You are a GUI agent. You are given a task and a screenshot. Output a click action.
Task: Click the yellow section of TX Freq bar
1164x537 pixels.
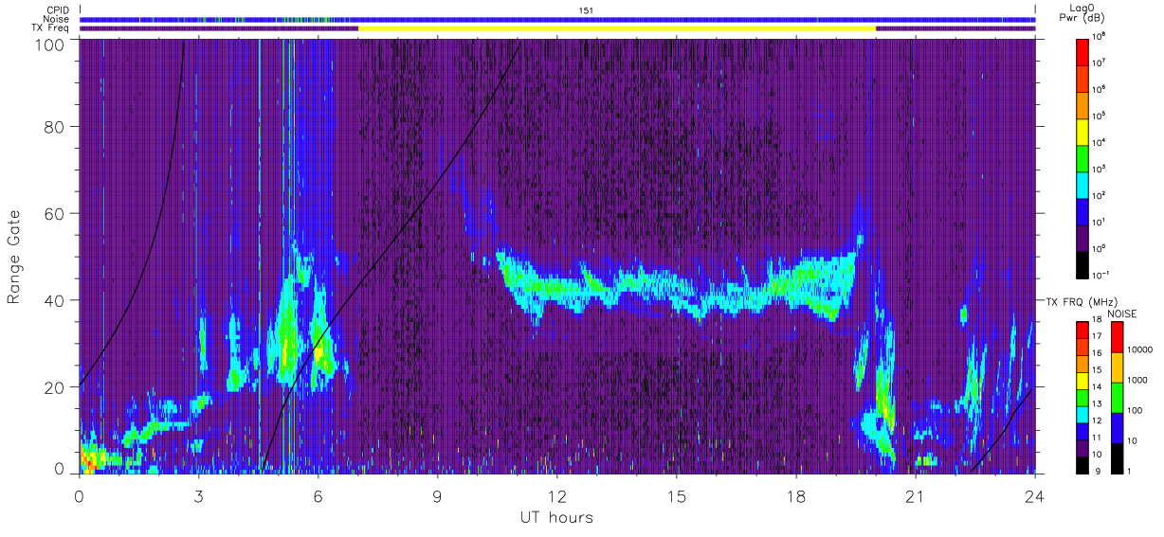click(x=617, y=28)
